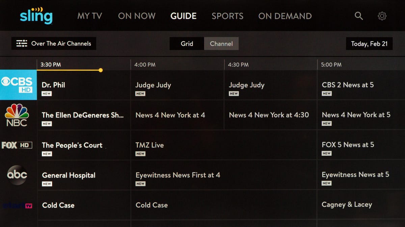The image size is (405, 227).
Task: Click the 4:30 PM time header
Action: 238,65
